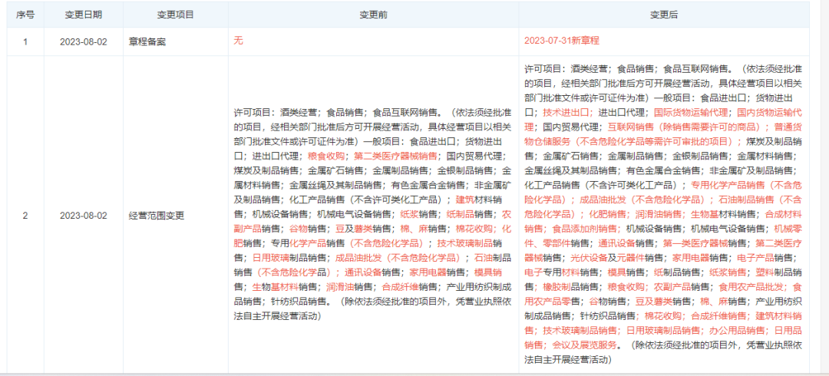The width and height of the screenshot is (829, 376).
Task: Click 许可项目 at start of 变更前 text
Action: click(253, 112)
